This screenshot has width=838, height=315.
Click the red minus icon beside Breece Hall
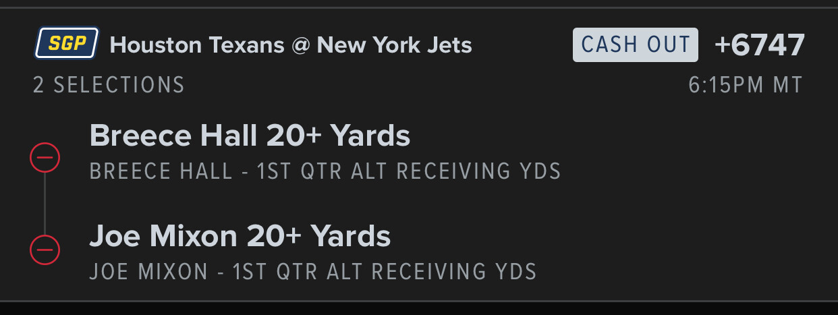pyautogui.click(x=45, y=158)
